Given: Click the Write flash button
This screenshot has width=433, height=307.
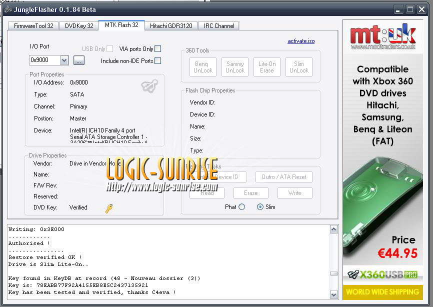Looking at the screenshot, I should pyautogui.click(x=294, y=193).
